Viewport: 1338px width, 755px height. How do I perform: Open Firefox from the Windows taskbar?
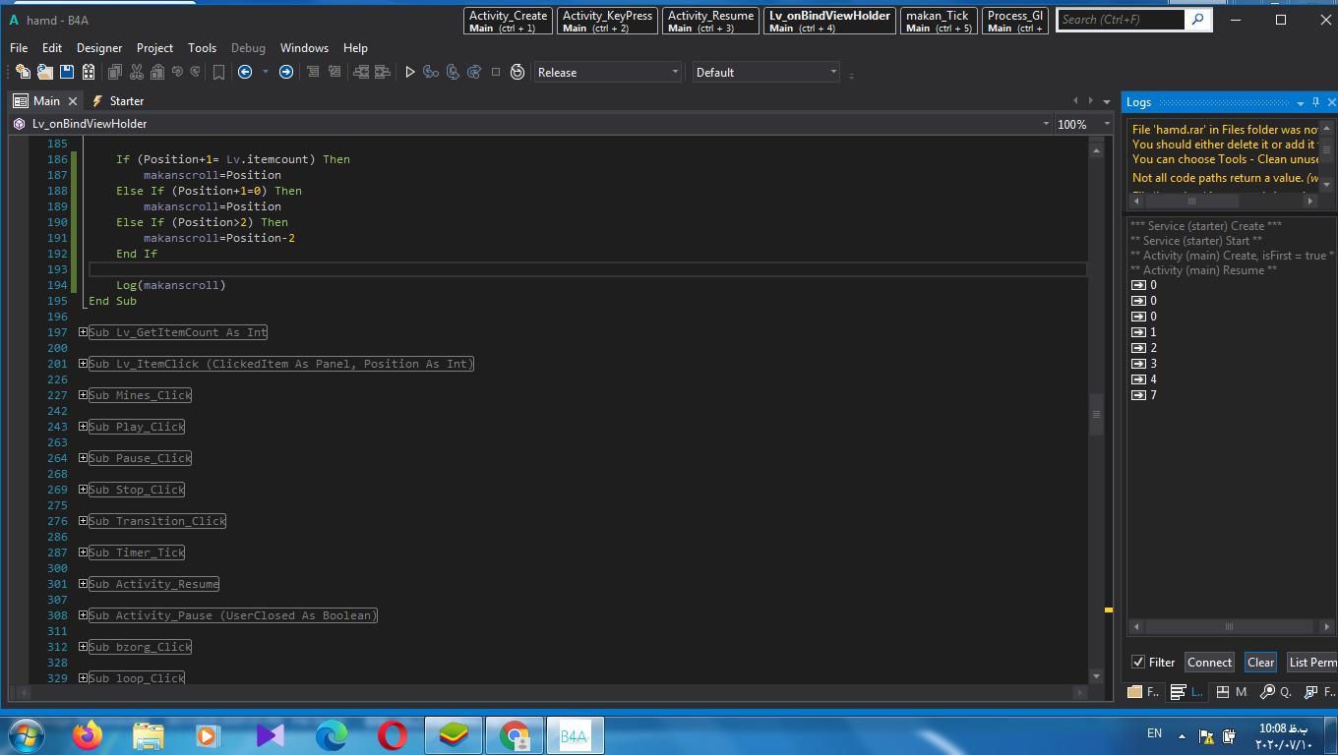88,735
